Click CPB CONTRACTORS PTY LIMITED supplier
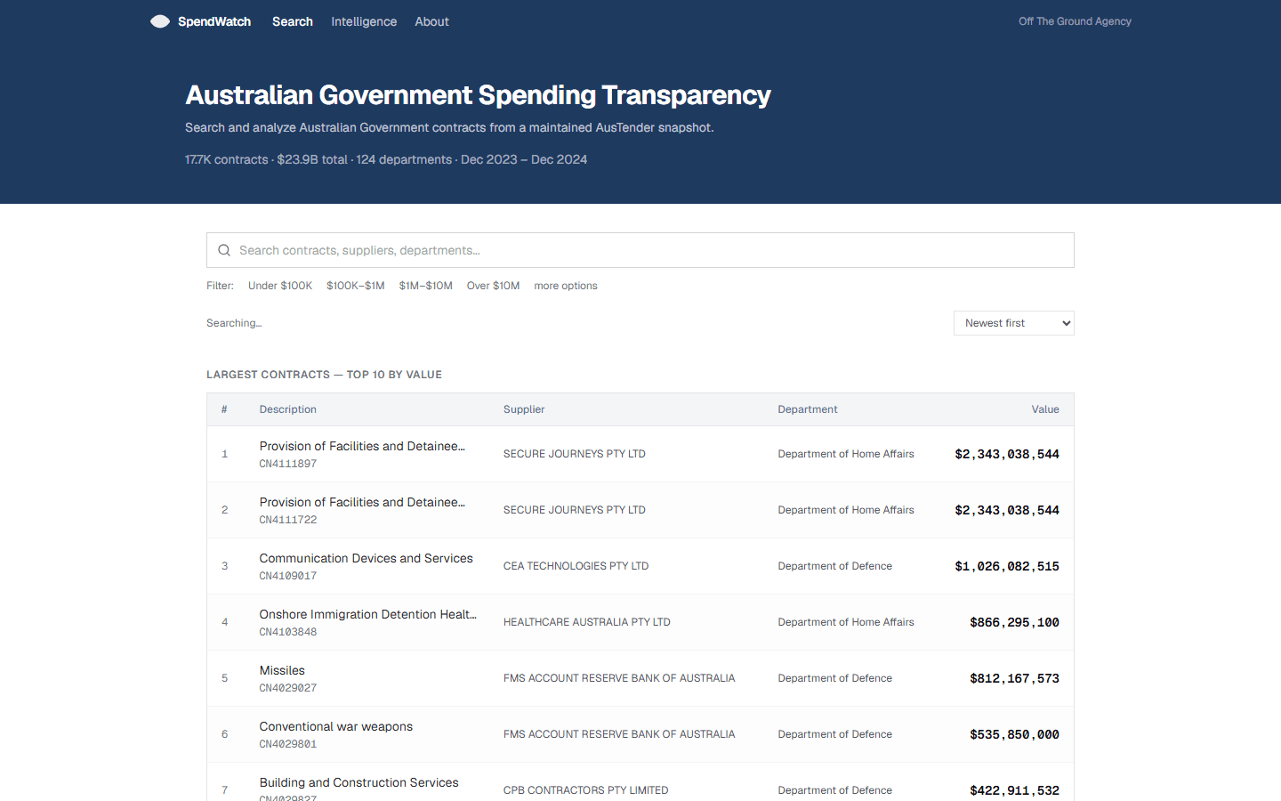 (x=586, y=790)
